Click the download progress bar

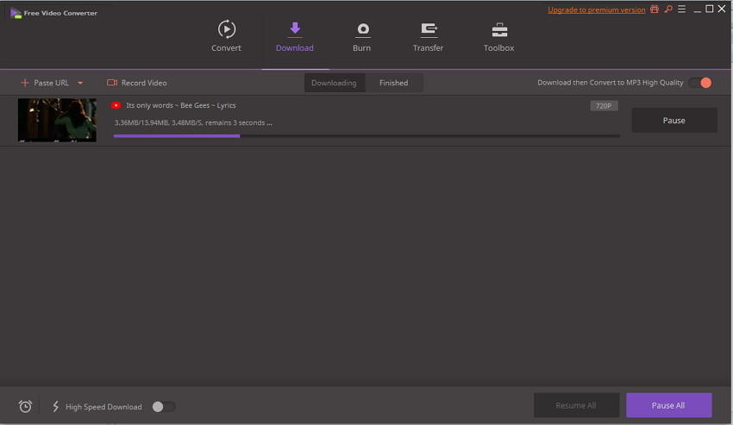(366, 136)
